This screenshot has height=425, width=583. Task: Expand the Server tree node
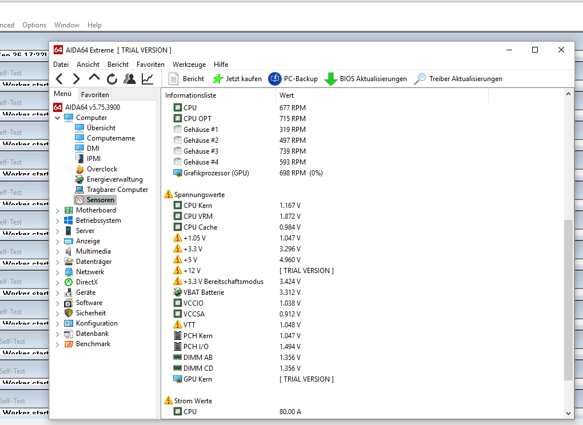[x=58, y=231]
